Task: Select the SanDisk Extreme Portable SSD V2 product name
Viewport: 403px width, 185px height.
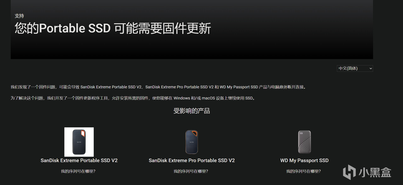Action: (x=79, y=160)
